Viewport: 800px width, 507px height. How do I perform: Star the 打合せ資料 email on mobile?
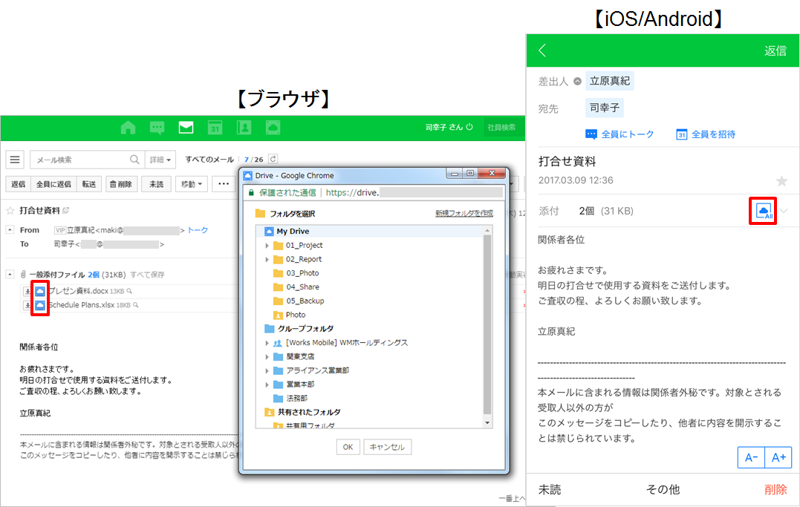tap(781, 181)
